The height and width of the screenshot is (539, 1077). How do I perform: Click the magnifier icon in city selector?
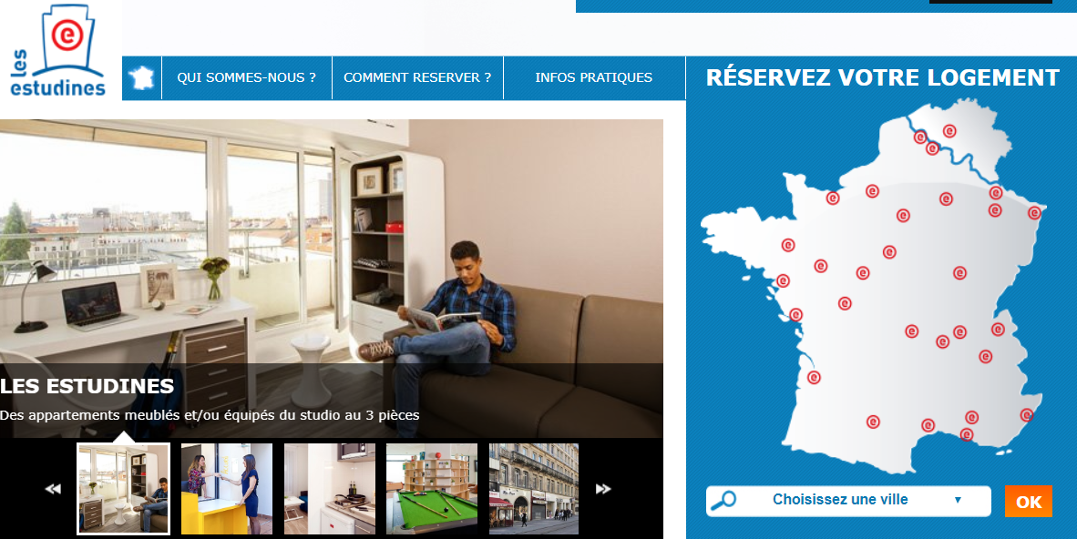(723, 501)
